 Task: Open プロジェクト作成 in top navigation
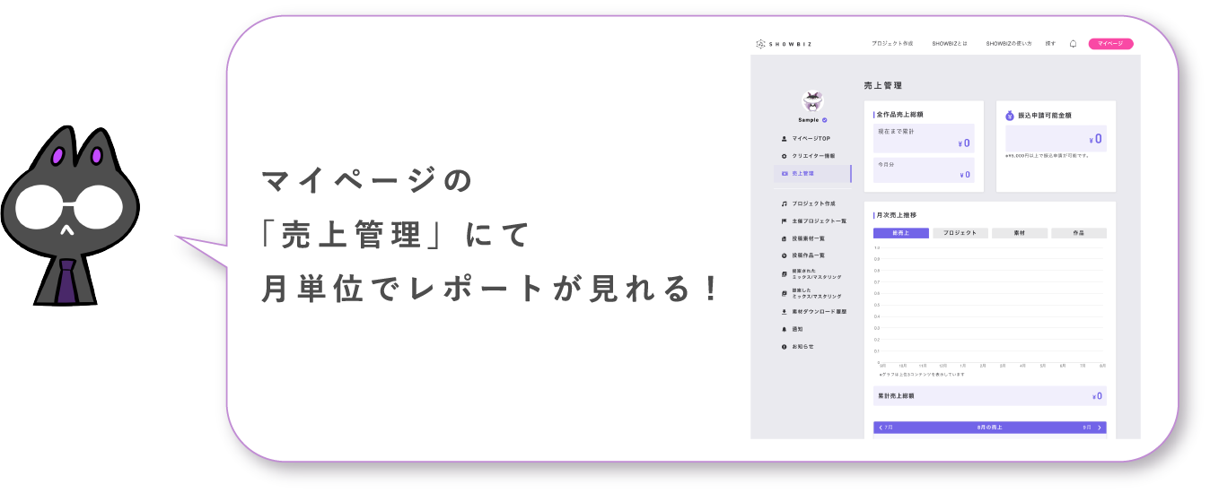891,44
